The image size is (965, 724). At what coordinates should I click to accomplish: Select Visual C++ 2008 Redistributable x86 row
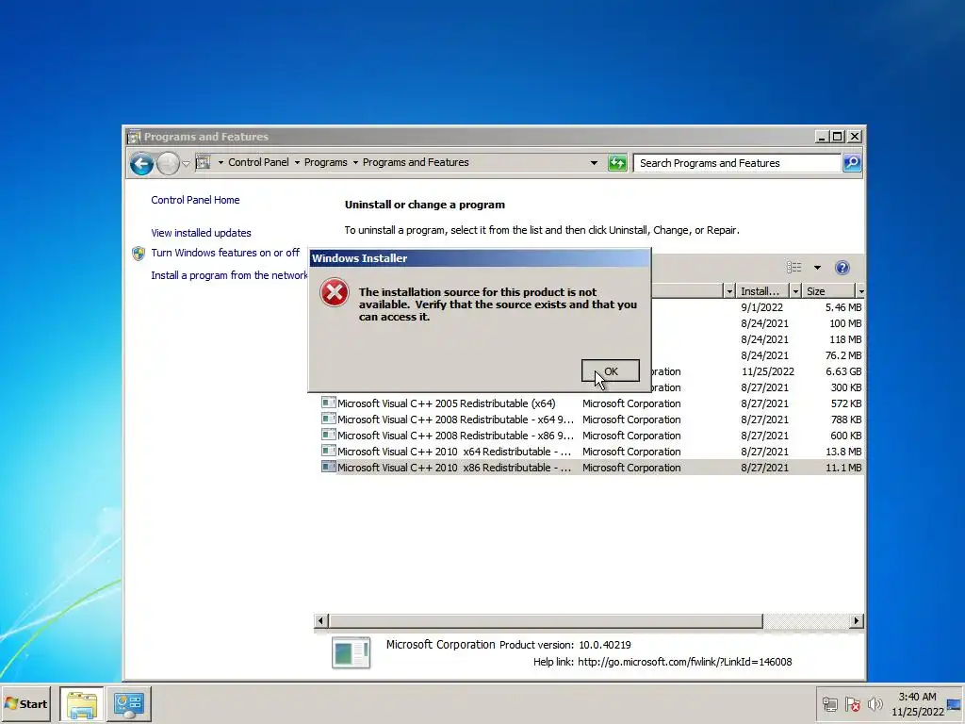[x=592, y=436]
